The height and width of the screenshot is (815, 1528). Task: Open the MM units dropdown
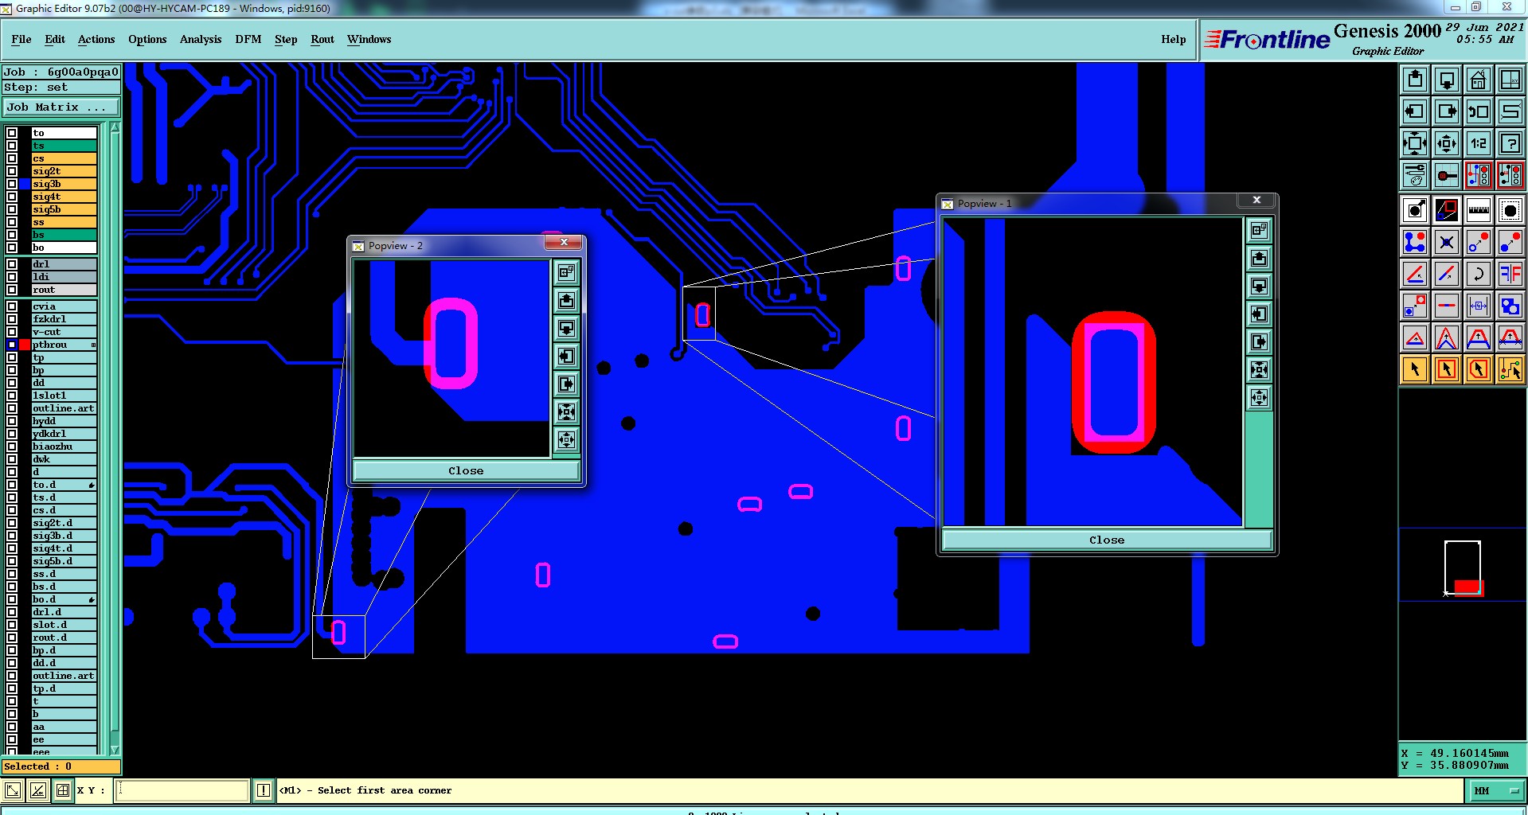(1495, 790)
